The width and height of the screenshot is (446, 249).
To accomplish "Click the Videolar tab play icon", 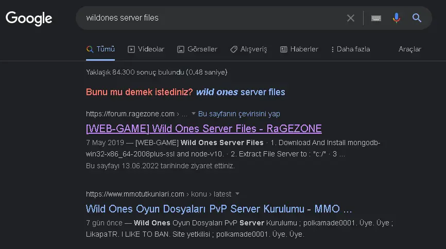I will tap(131, 49).
